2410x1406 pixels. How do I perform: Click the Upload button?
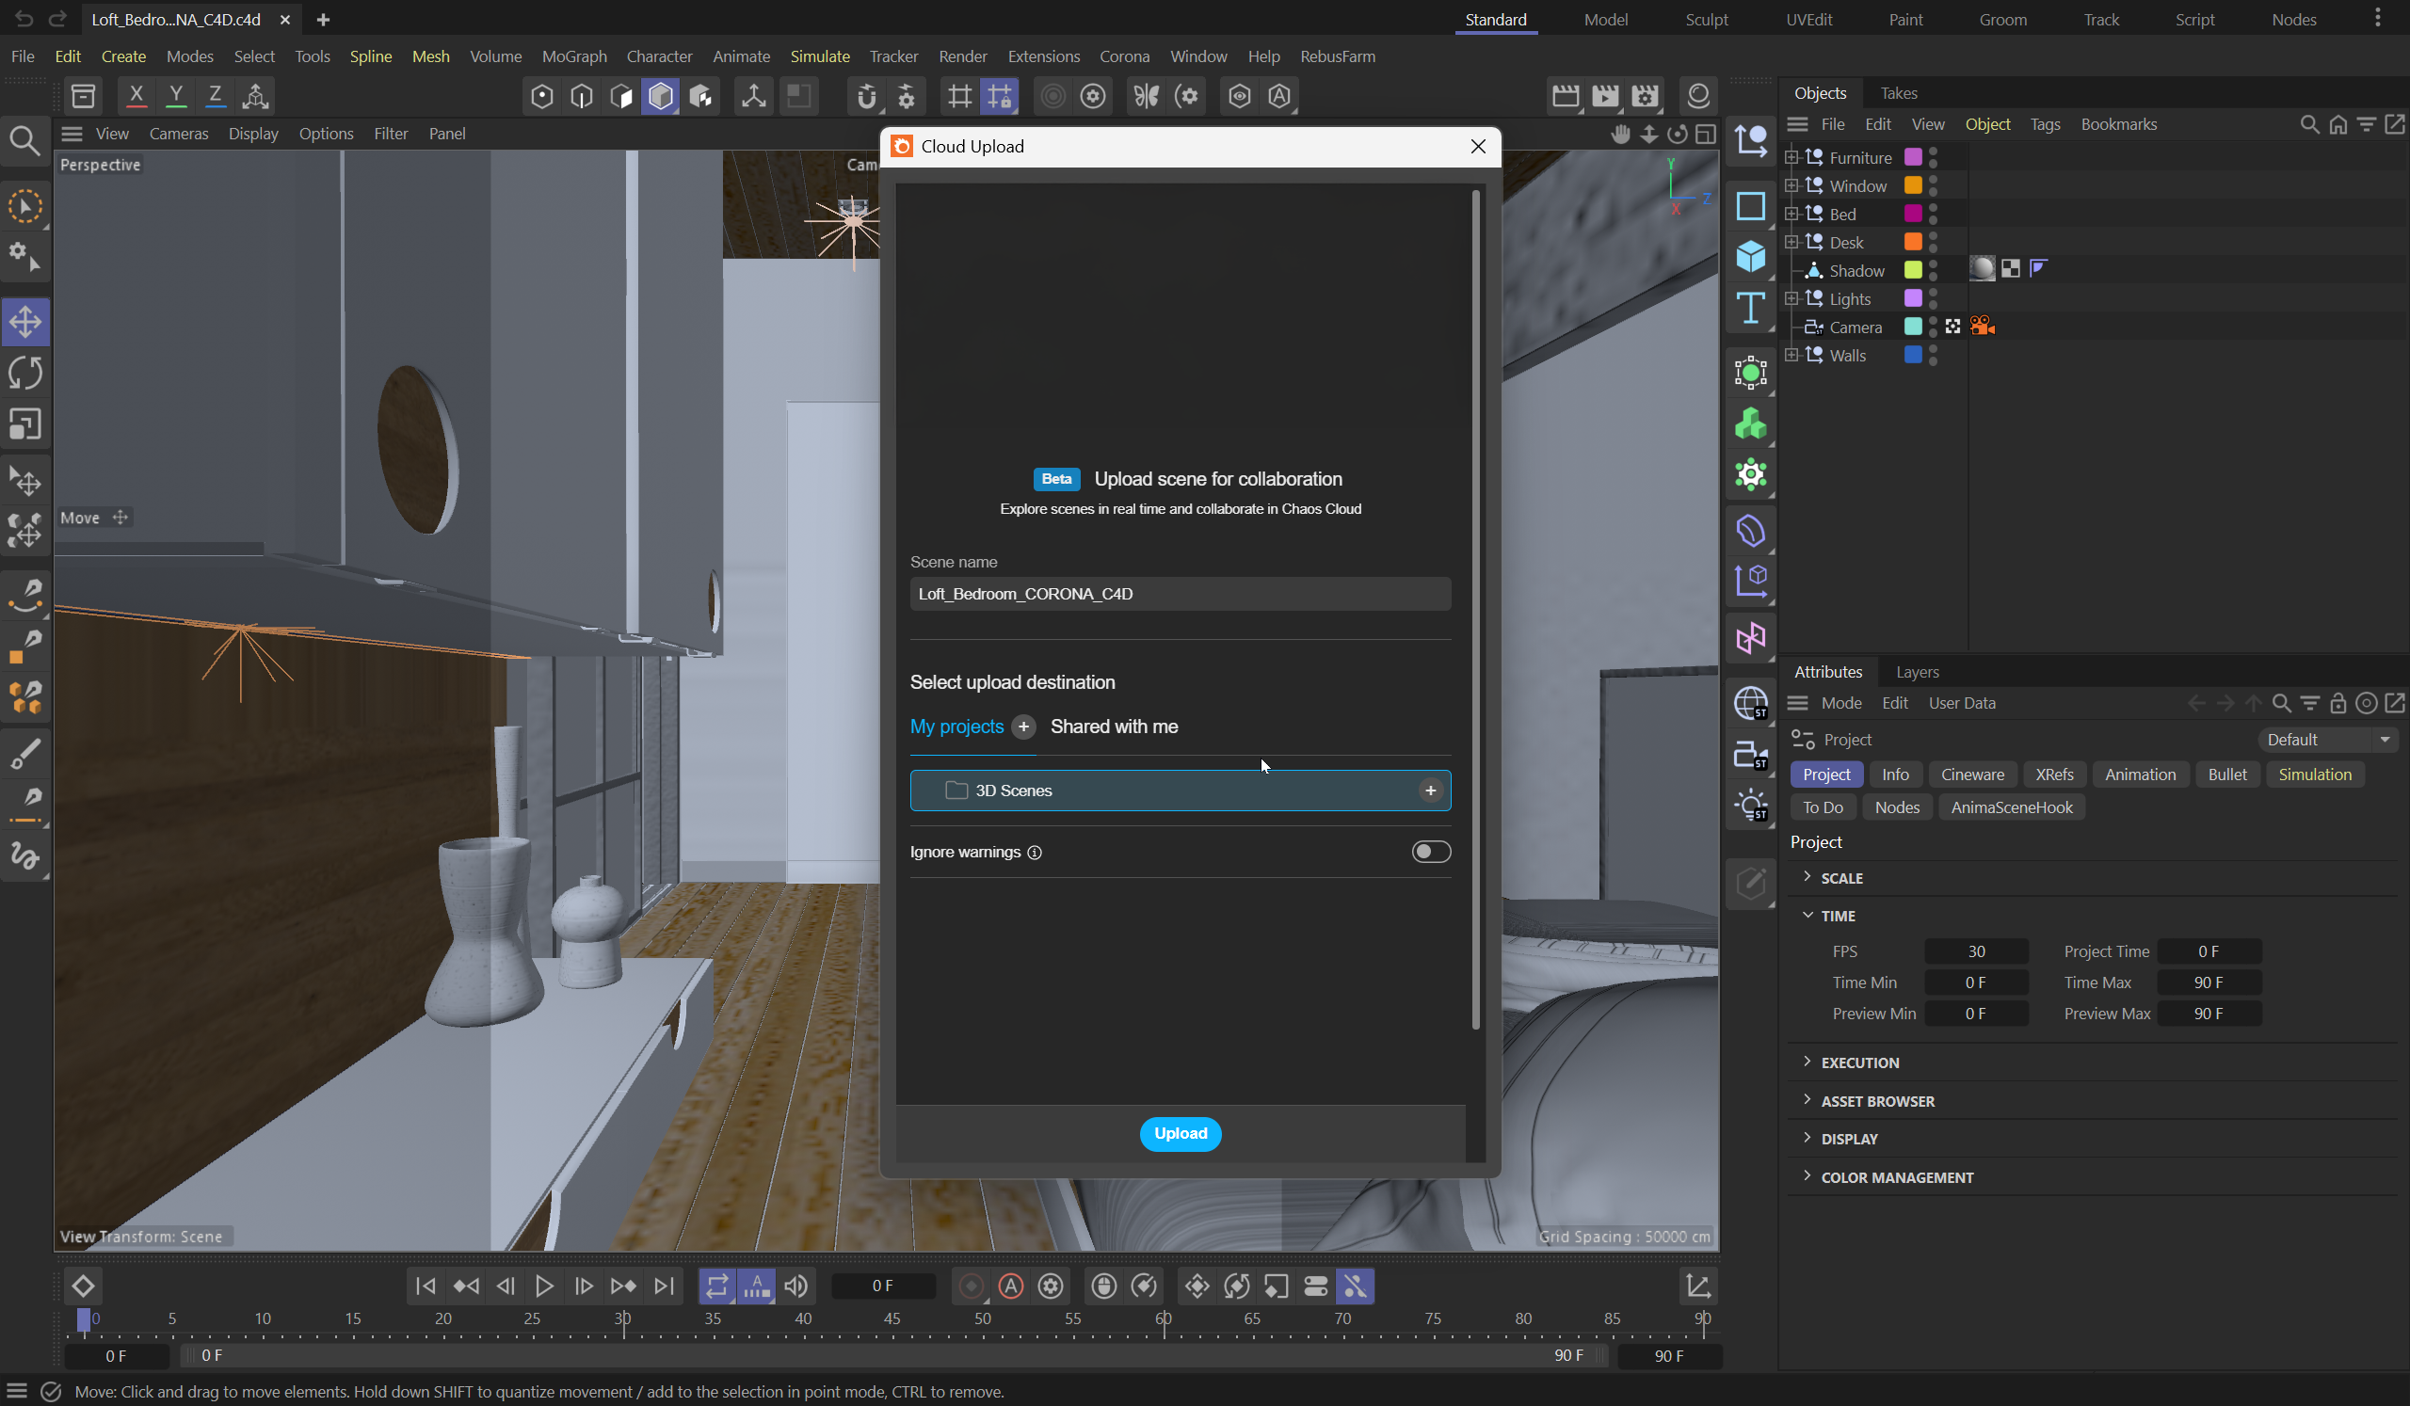[1181, 1134]
